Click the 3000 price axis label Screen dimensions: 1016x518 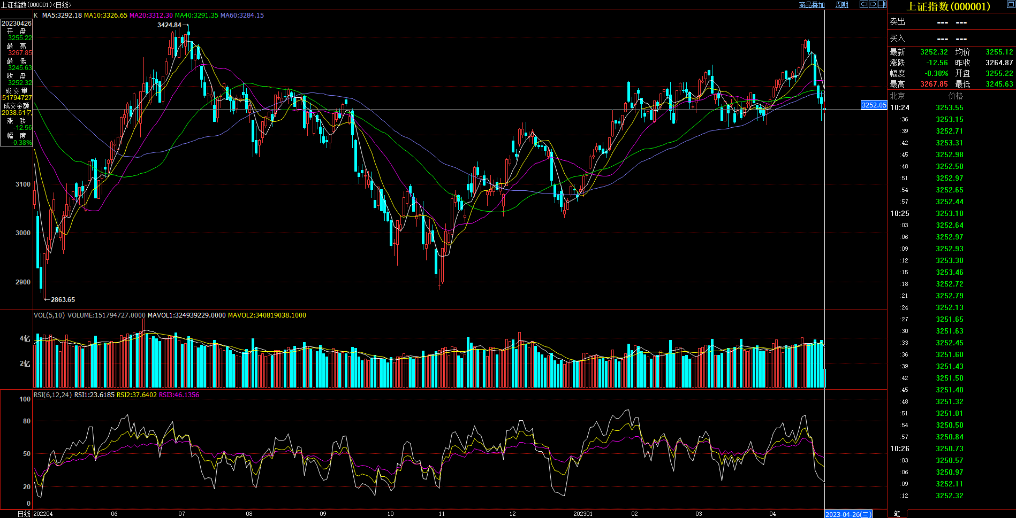tap(23, 233)
